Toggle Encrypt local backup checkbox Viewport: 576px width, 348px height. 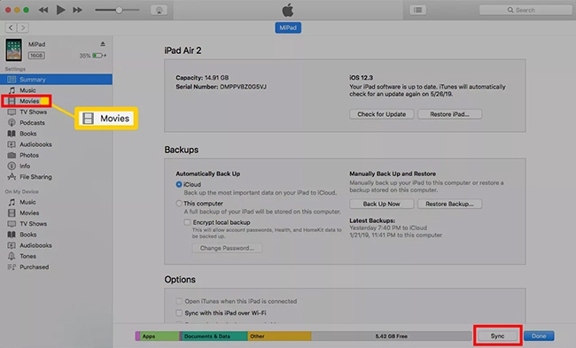coord(187,222)
